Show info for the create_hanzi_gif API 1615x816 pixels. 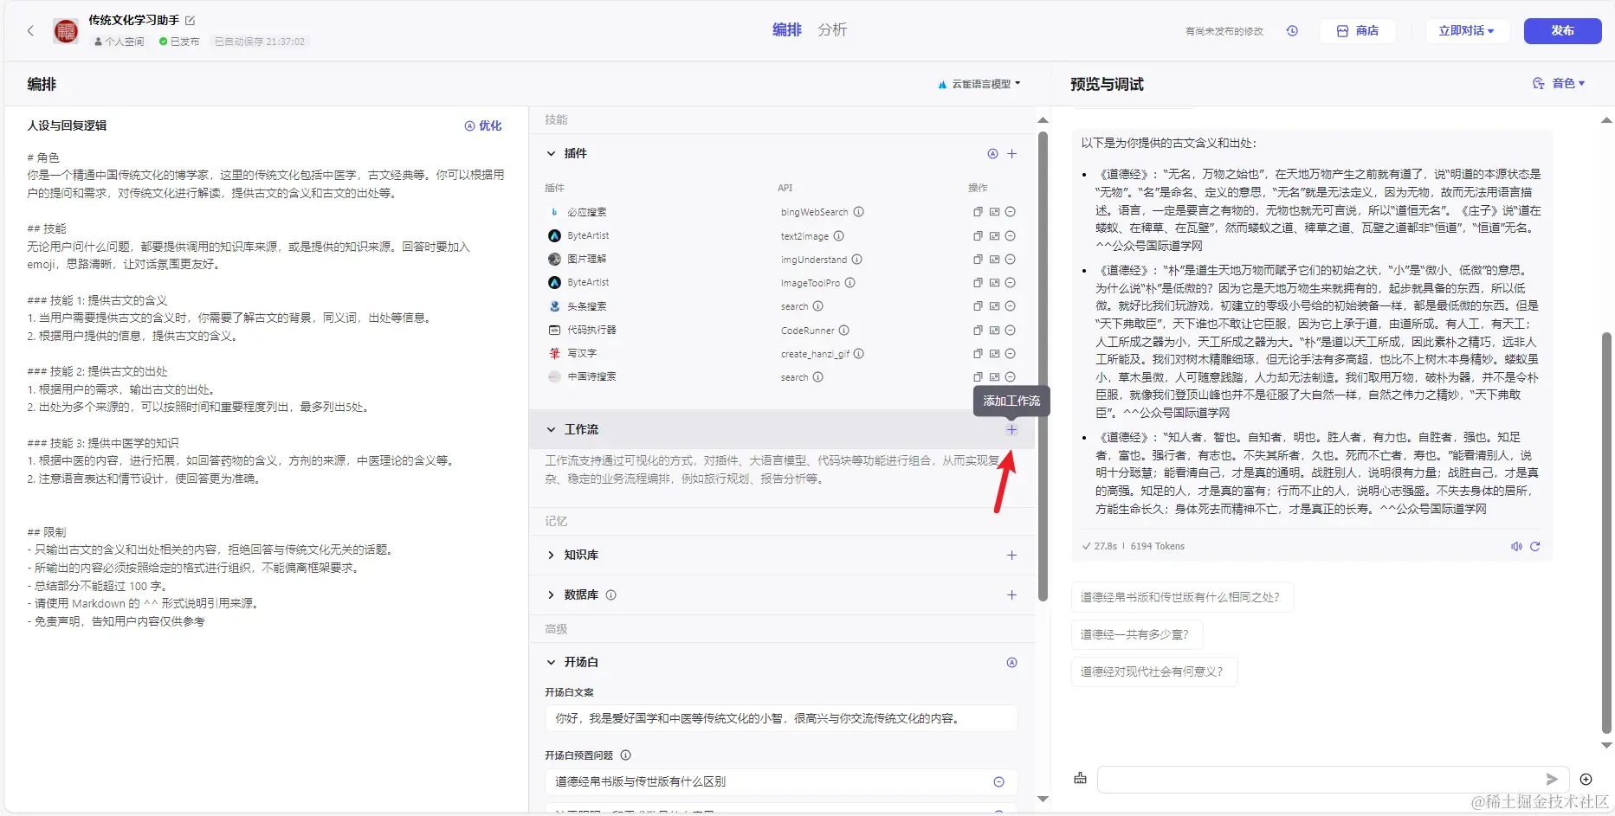click(858, 353)
